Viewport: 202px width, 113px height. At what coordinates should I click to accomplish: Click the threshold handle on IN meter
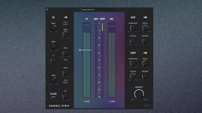(80, 50)
